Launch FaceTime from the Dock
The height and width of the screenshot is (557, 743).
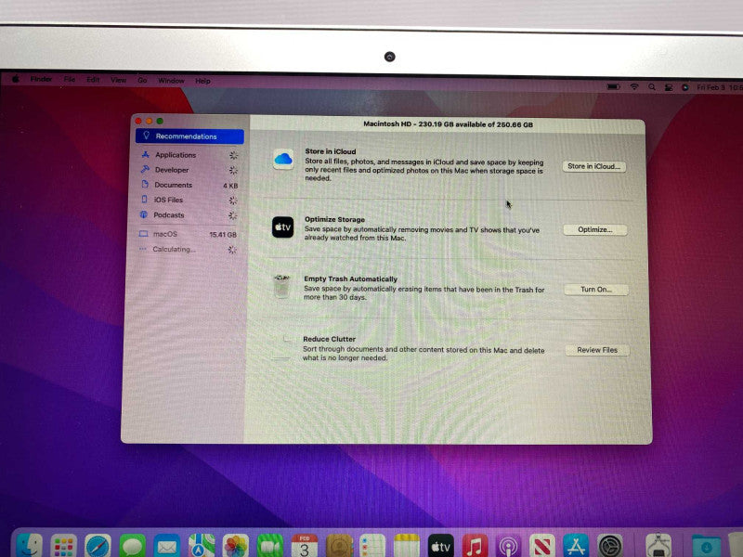[270, 546]
